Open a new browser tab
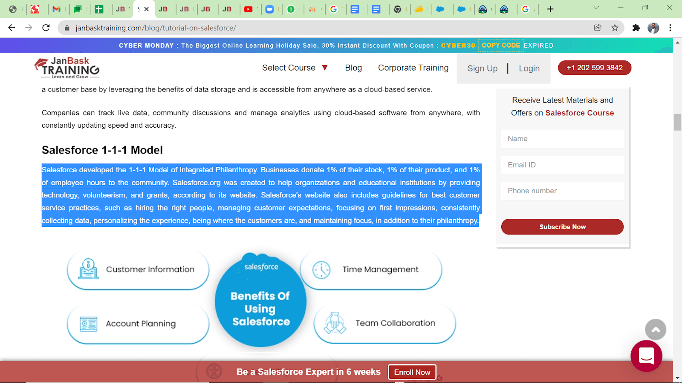 550,9
